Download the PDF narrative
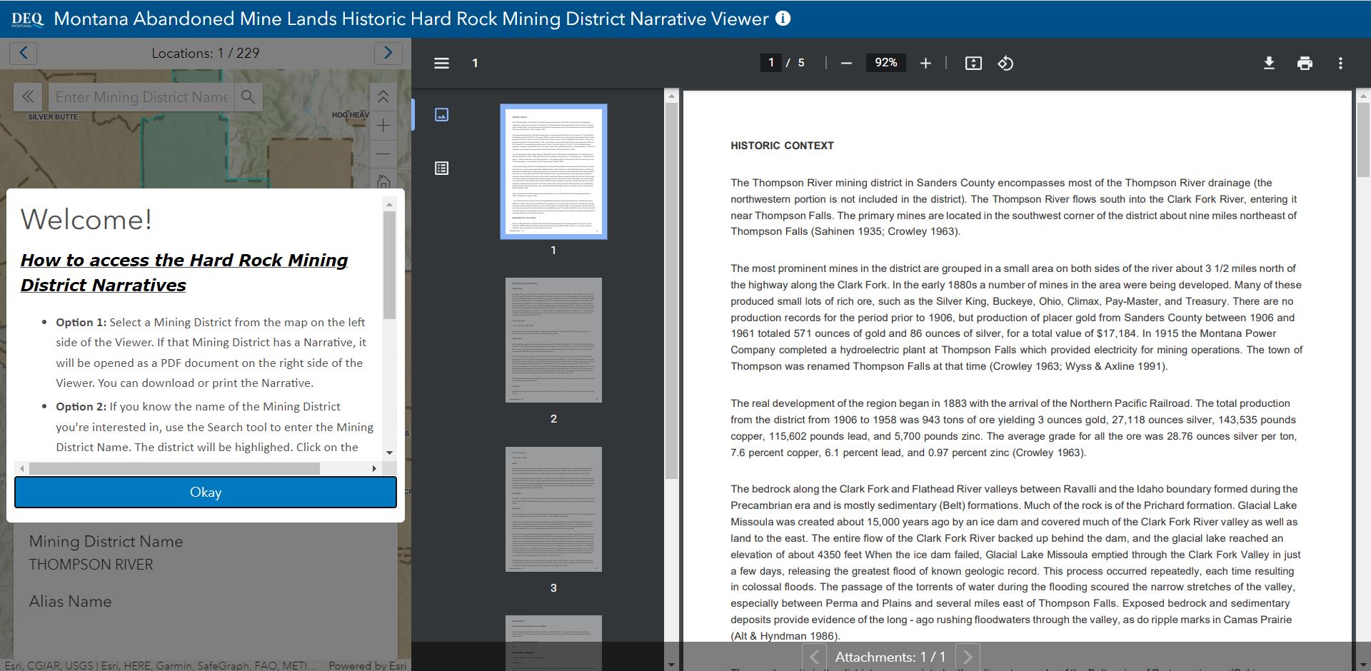1371x671 pixels. point(1269,63)
